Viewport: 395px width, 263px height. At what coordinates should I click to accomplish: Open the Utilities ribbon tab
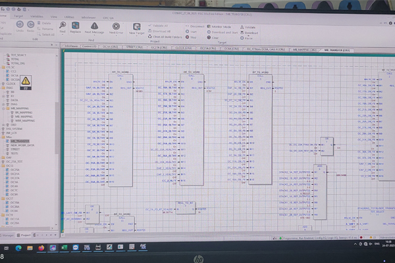click(69, 17)
